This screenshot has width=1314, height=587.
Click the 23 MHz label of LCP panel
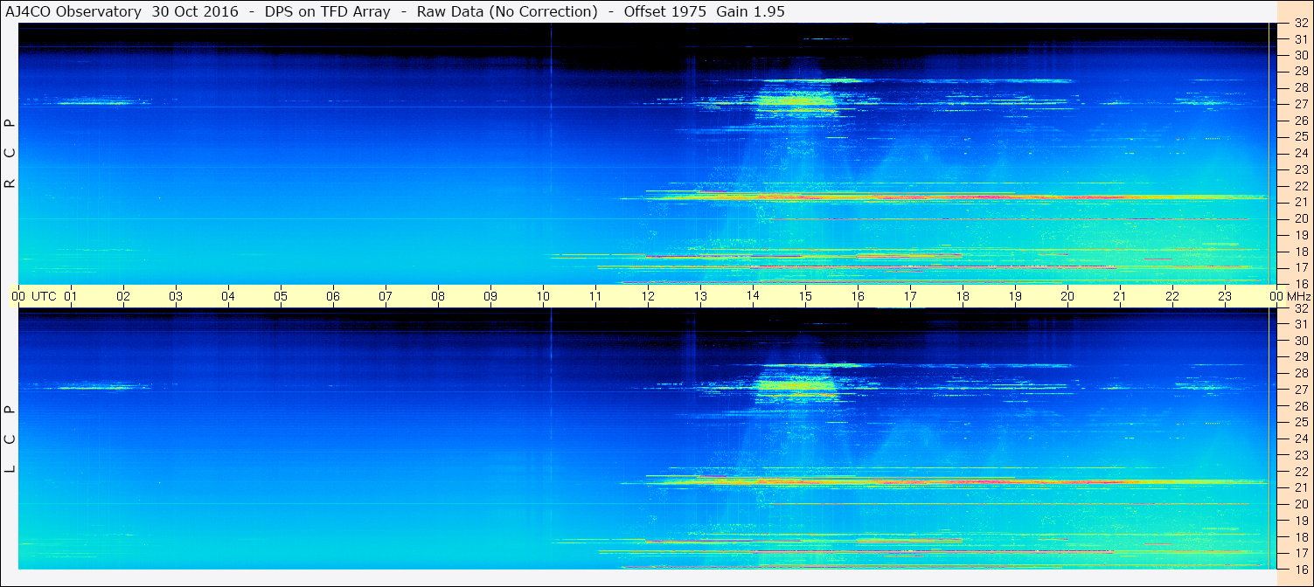pos(1300,455)
